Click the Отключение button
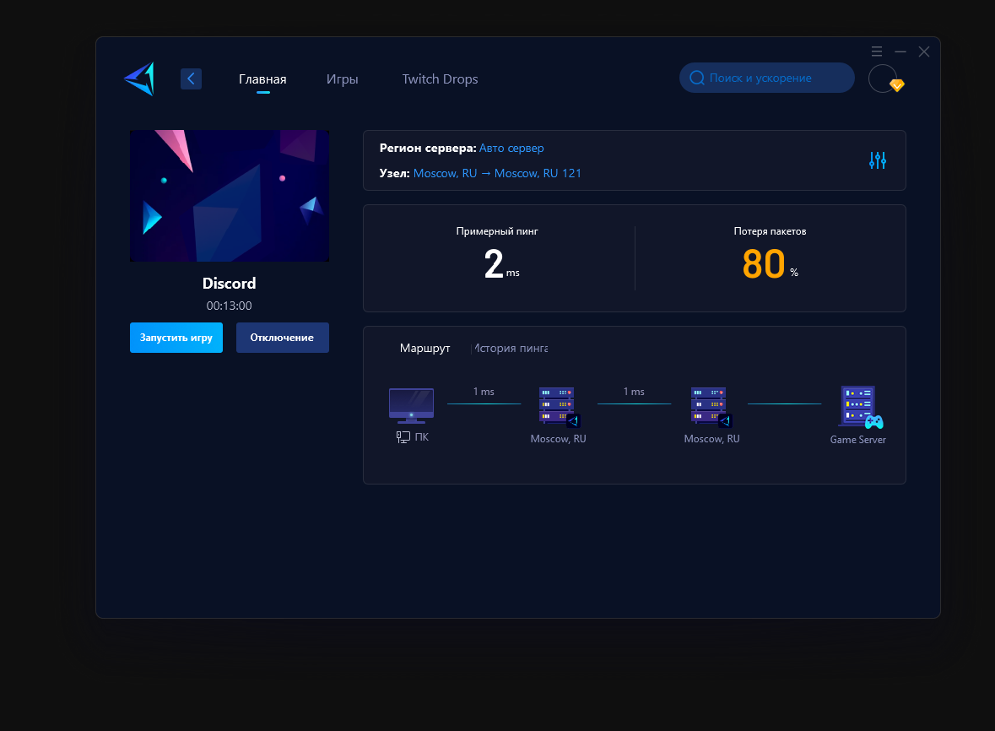 283,338
